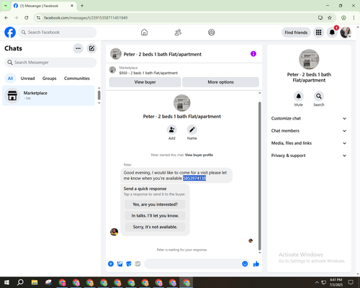
Task: Expand Customize chat section
Action: (x=309, y=119)
